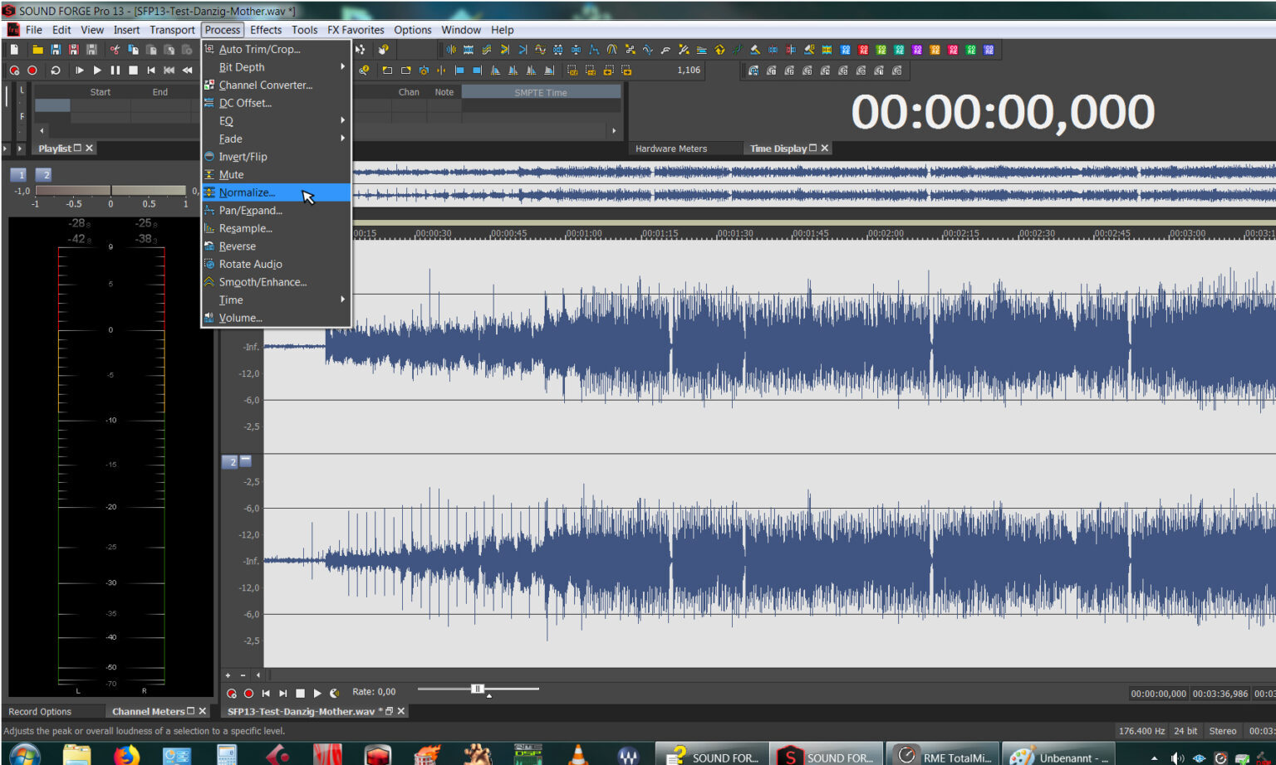Click the Open folder icon in the toolbar

pyautogui.click(x=37, y=50)
